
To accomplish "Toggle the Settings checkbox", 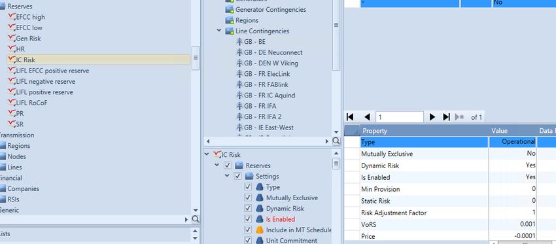I will 238,176.
